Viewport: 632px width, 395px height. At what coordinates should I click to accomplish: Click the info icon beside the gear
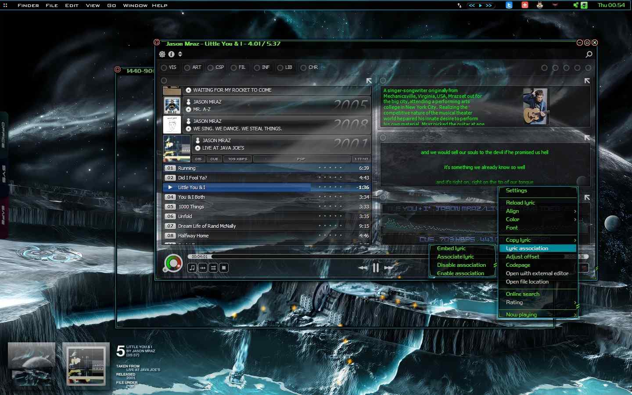tap(171, 54)
